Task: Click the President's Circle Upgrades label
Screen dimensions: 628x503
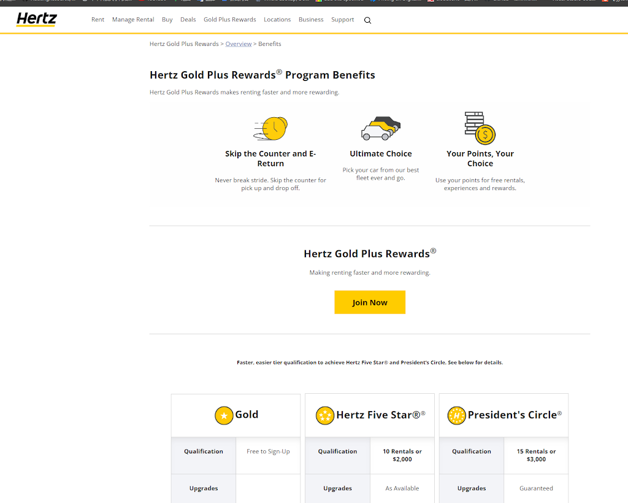Action: pyautogui.click(x=472, y=488)
